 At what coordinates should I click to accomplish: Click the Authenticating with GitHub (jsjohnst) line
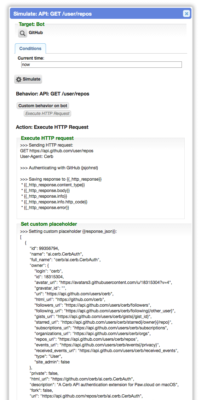[x=59, y=168]
